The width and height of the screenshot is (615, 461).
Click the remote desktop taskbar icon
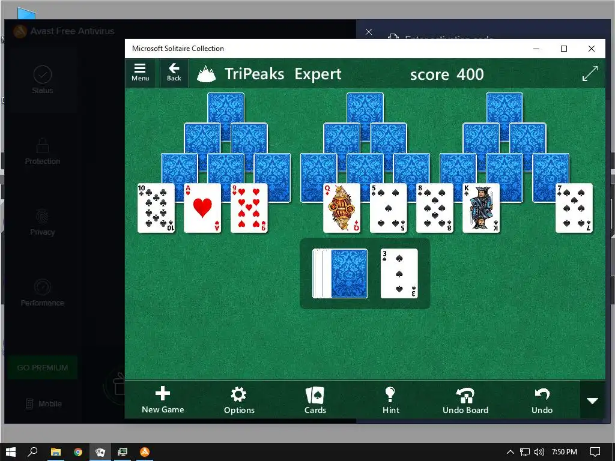click(x=123, y=452)
